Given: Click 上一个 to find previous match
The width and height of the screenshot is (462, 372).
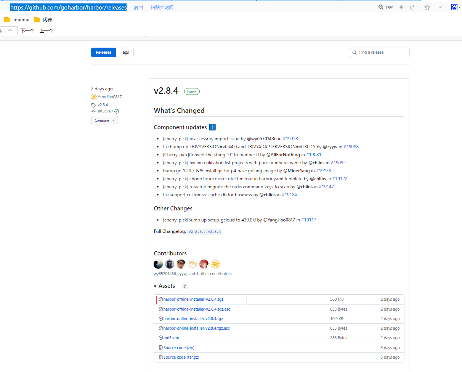Looking at the screenshot, I should pyautogui.click(x=47, y=31).
